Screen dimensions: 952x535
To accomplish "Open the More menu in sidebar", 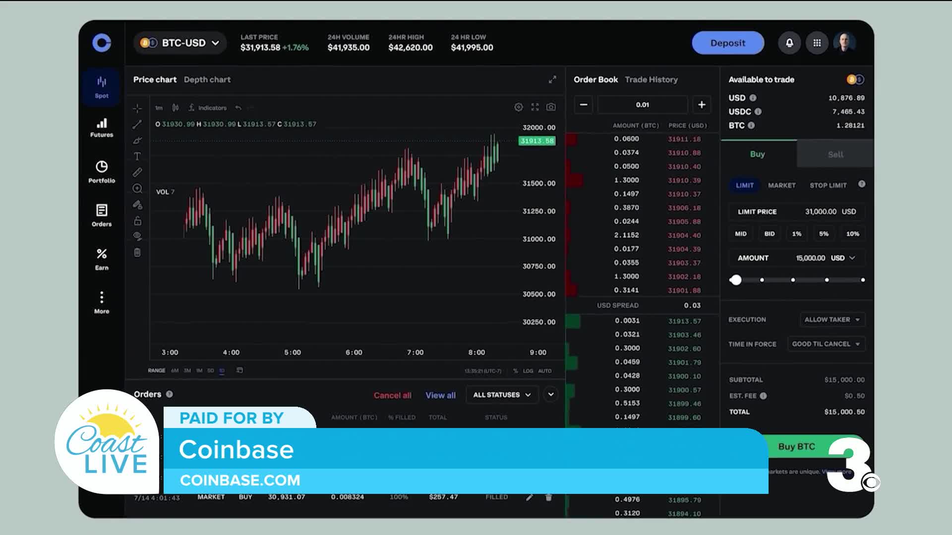I will pos(102,303).
